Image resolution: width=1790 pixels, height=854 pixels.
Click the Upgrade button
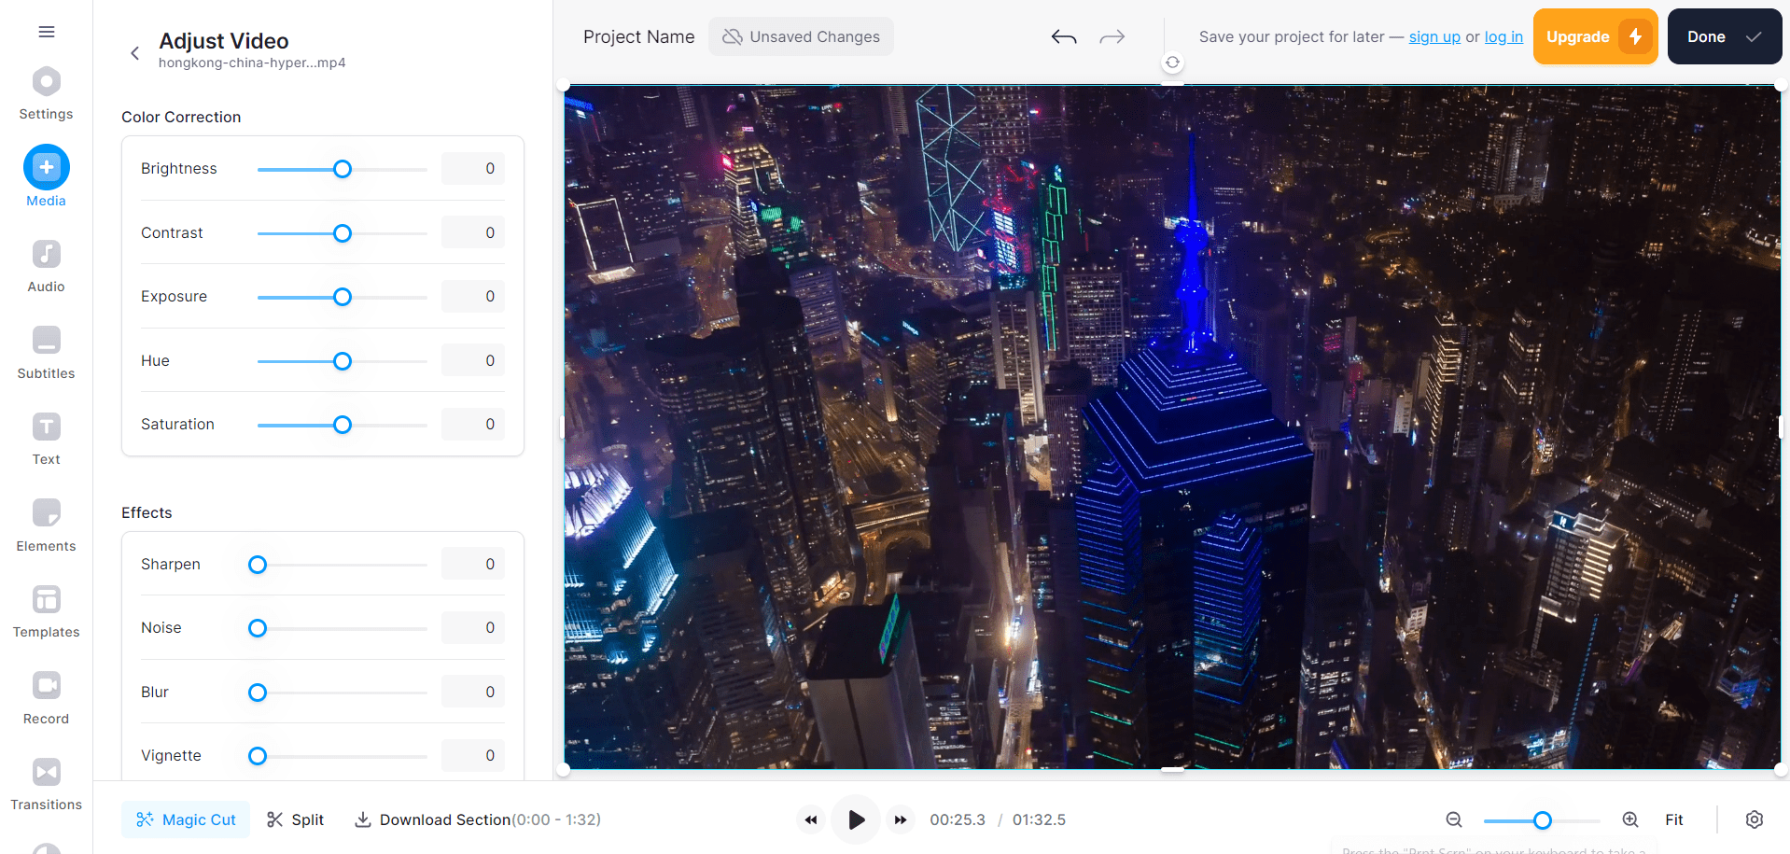coord(1594,36)
